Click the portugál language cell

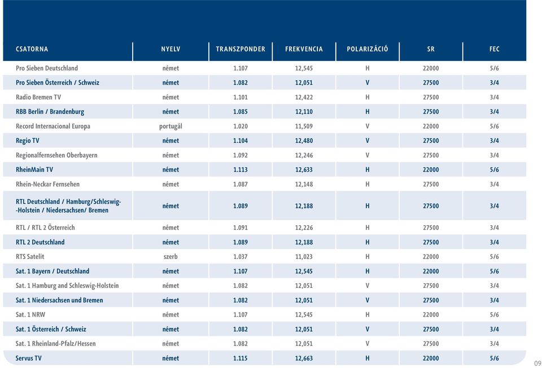click(171, 126)
